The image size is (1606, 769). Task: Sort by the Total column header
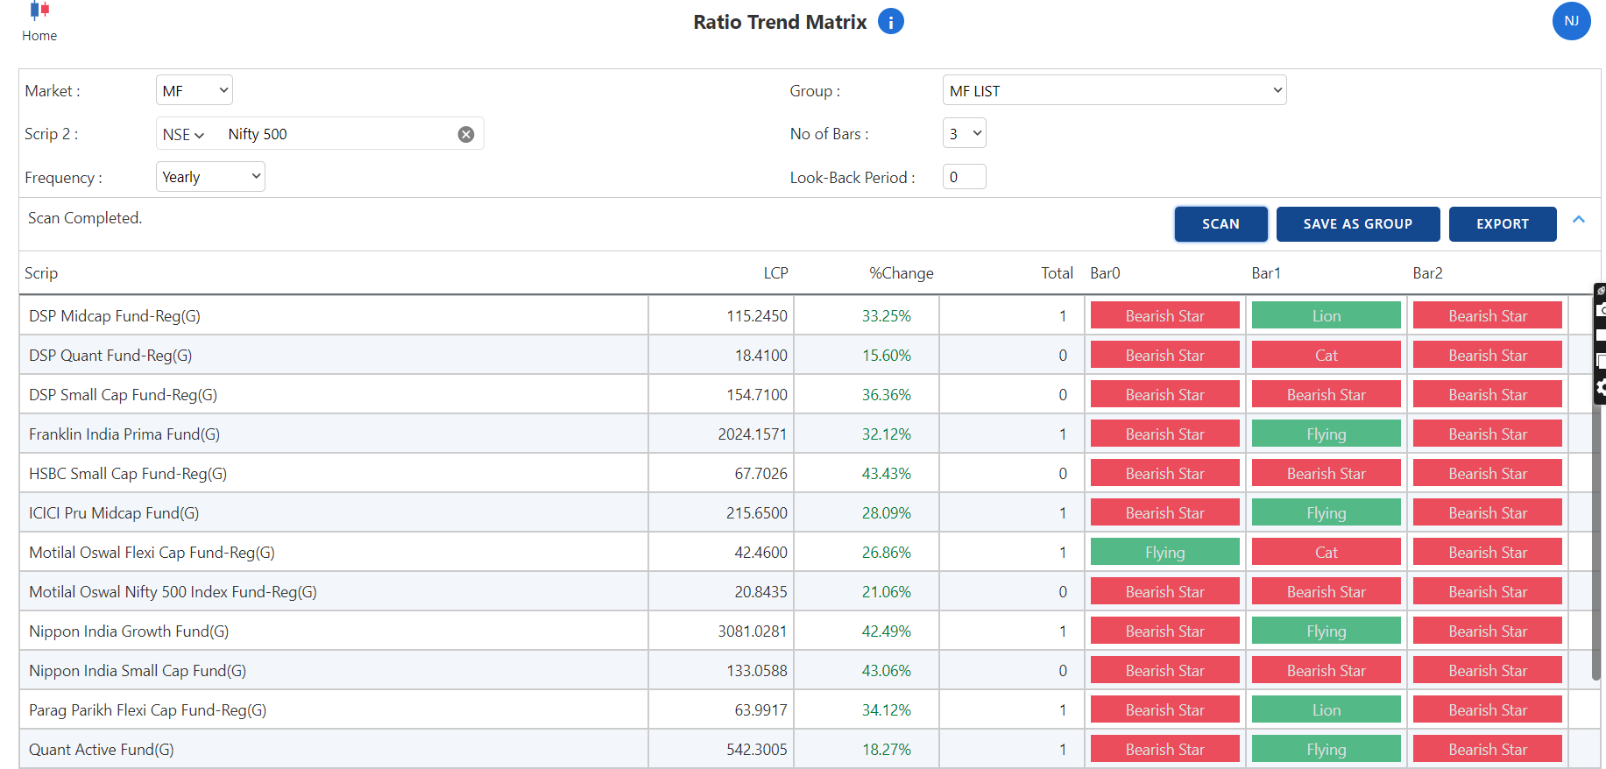point(1057,273)
